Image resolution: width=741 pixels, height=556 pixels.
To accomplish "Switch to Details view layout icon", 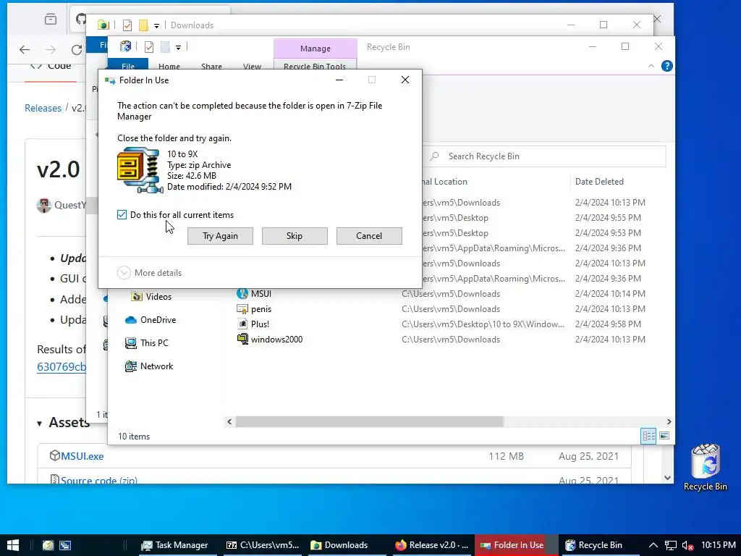I will pyautogui.click(x=648, y=436).
